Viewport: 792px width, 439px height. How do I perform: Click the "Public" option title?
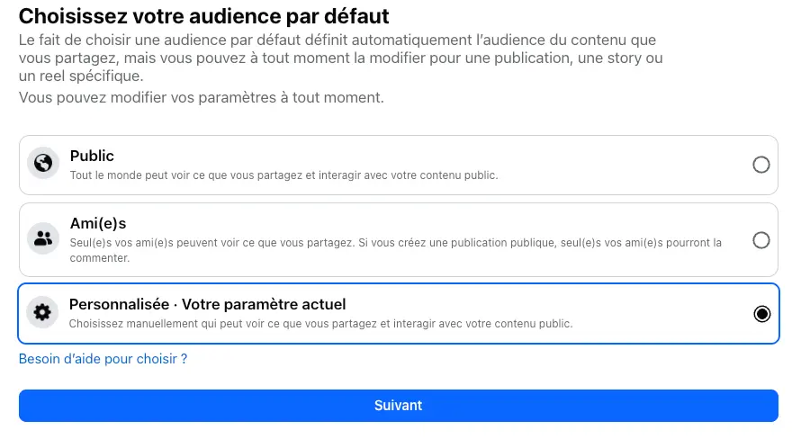click(x=92, y=157)
